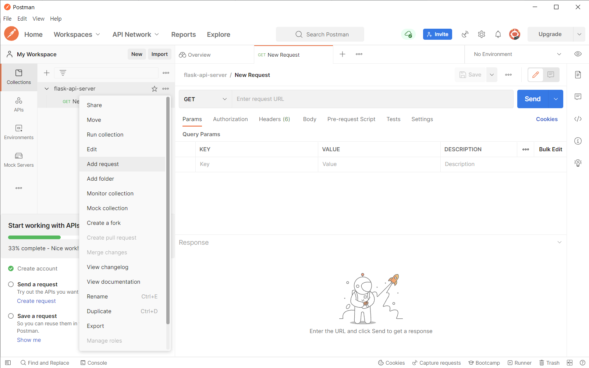Open the Save options dropdown arrow

coord(492,75)
